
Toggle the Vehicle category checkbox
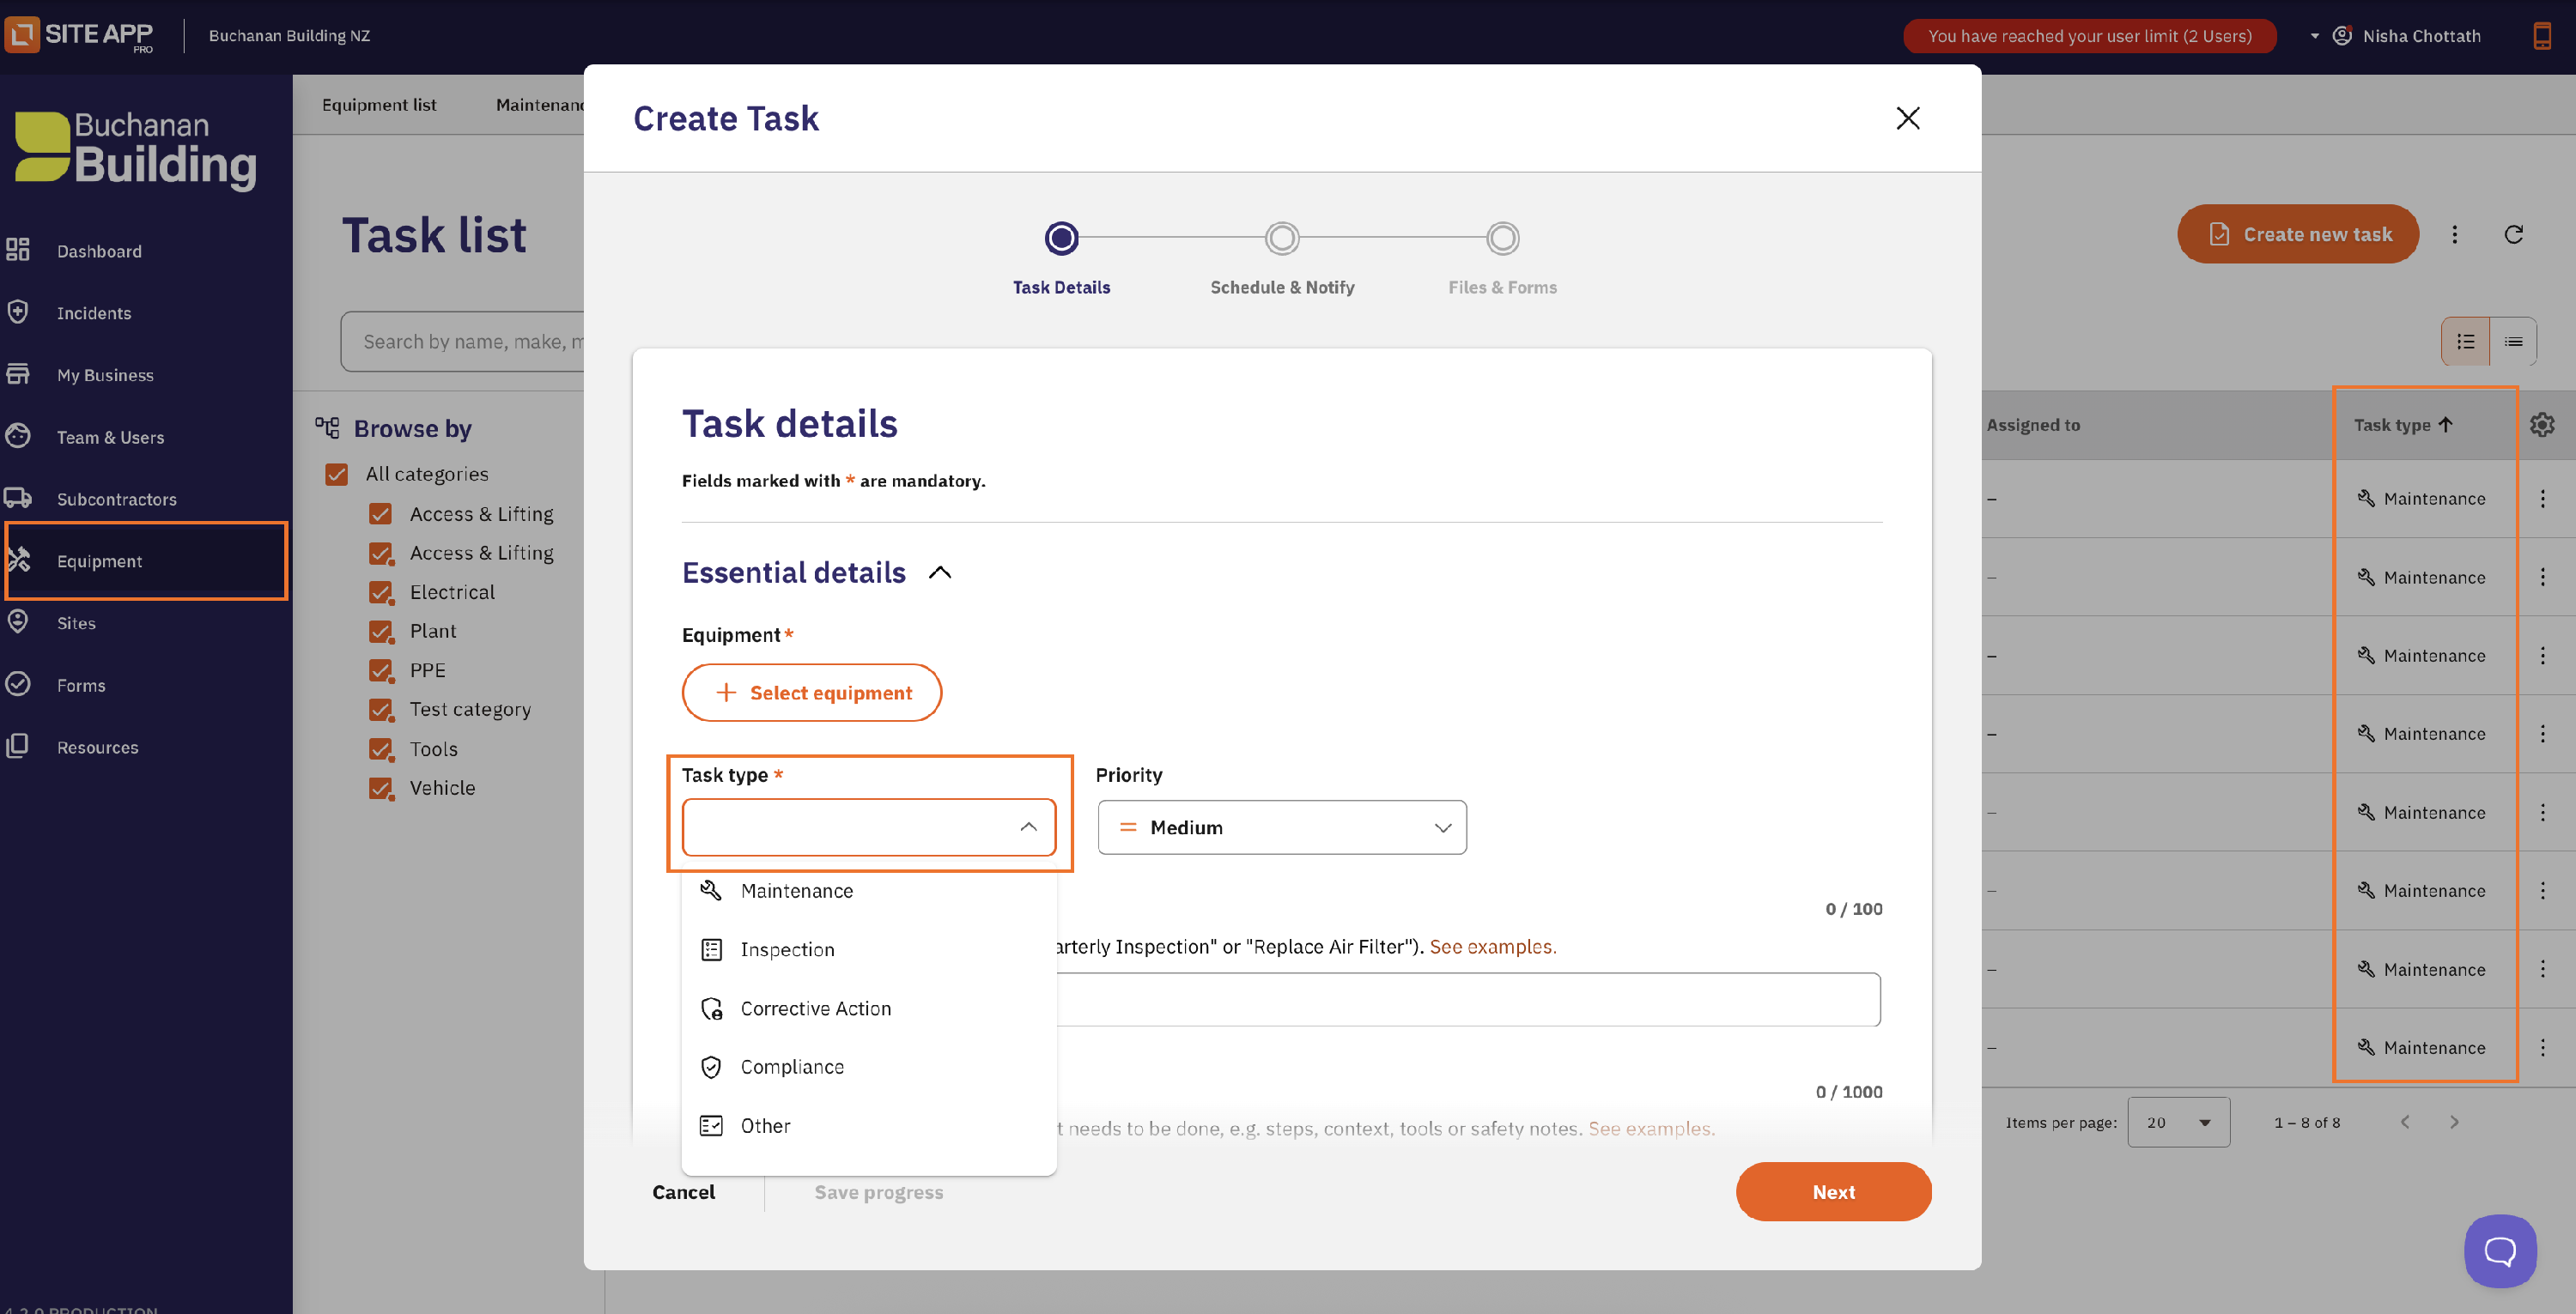coord(381,787)
